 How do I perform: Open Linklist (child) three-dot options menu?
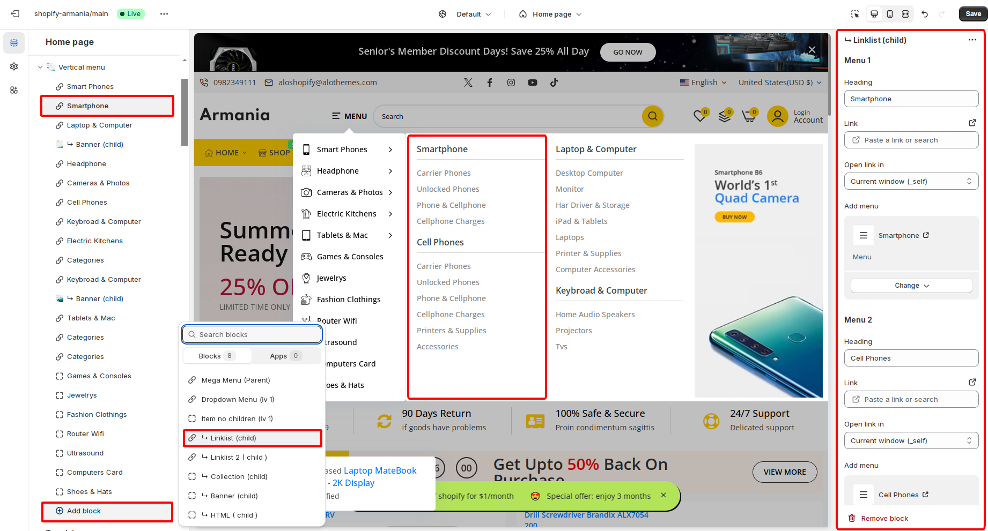pyautogui.click(x=972, y=40)
